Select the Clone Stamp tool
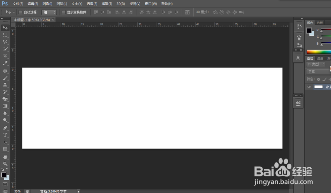This screenshot has width=331, height=193. (x=5, y=85)
